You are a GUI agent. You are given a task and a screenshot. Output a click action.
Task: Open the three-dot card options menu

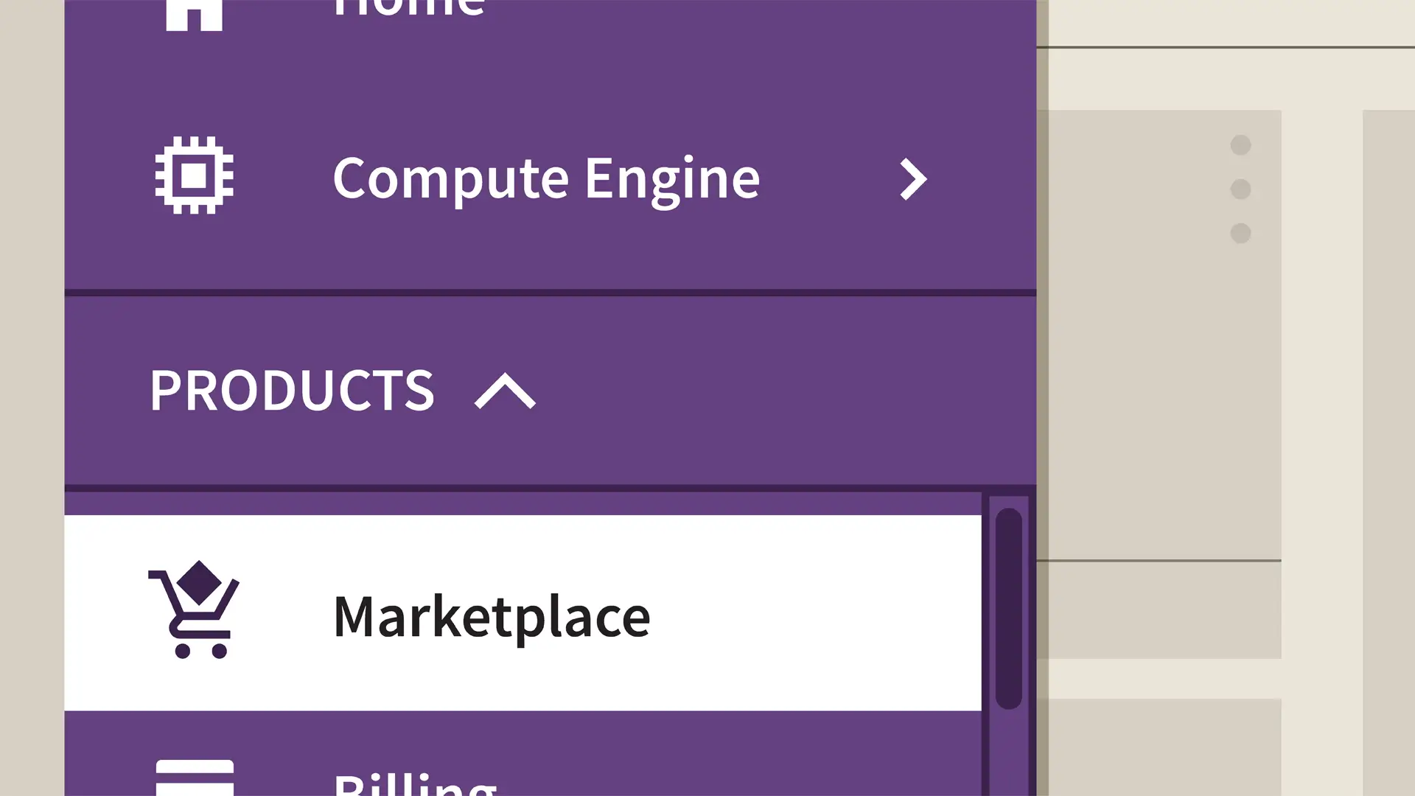1240,189
